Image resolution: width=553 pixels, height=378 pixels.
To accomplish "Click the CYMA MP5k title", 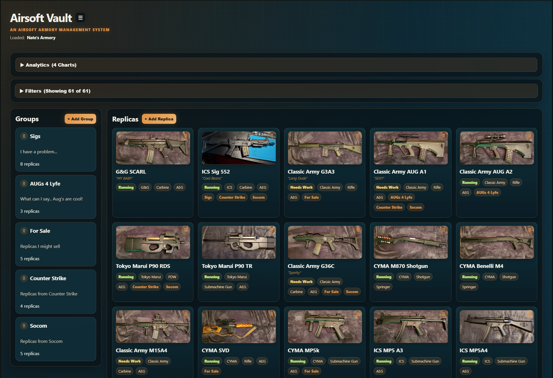I will pyautogui.click(x=303, y=350).
